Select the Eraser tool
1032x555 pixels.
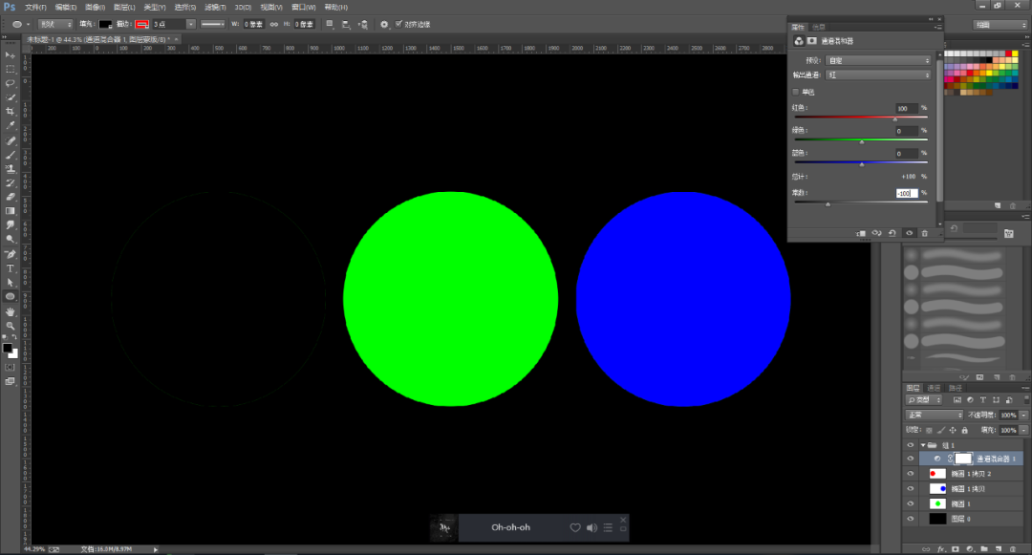tap(10, 197)
